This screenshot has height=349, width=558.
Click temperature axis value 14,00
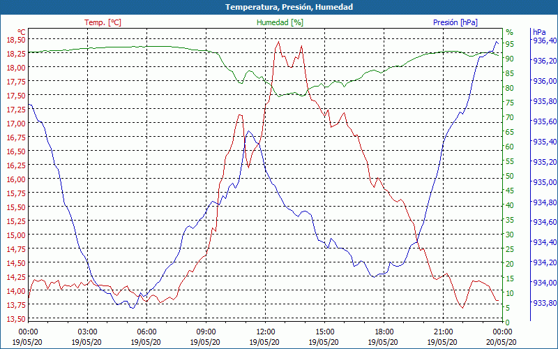coord(16,290)
